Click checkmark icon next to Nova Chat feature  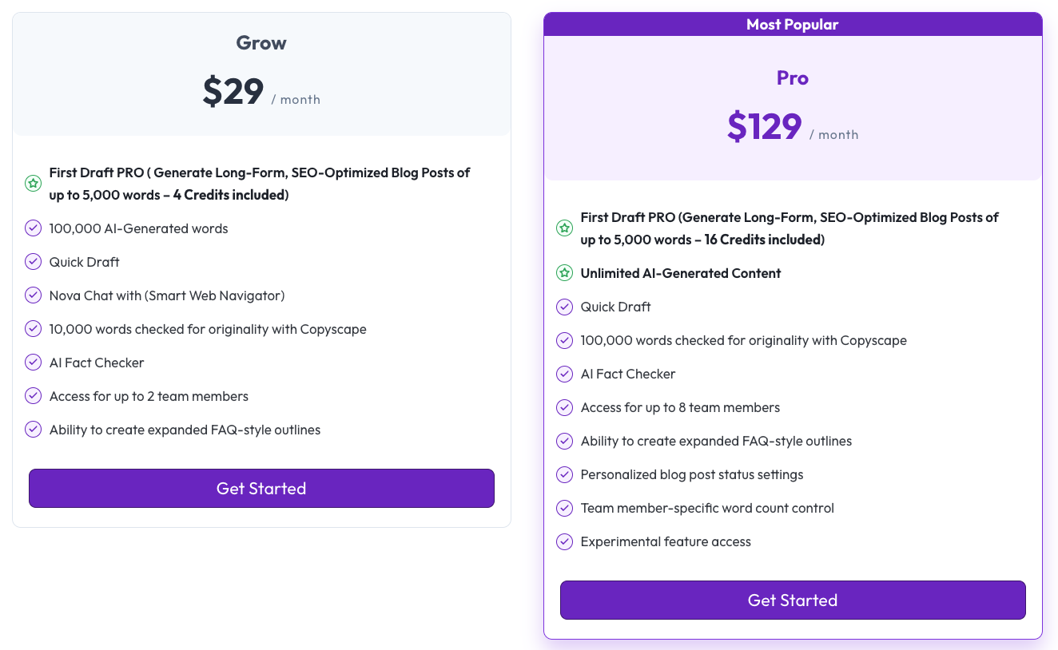point(33,295)
